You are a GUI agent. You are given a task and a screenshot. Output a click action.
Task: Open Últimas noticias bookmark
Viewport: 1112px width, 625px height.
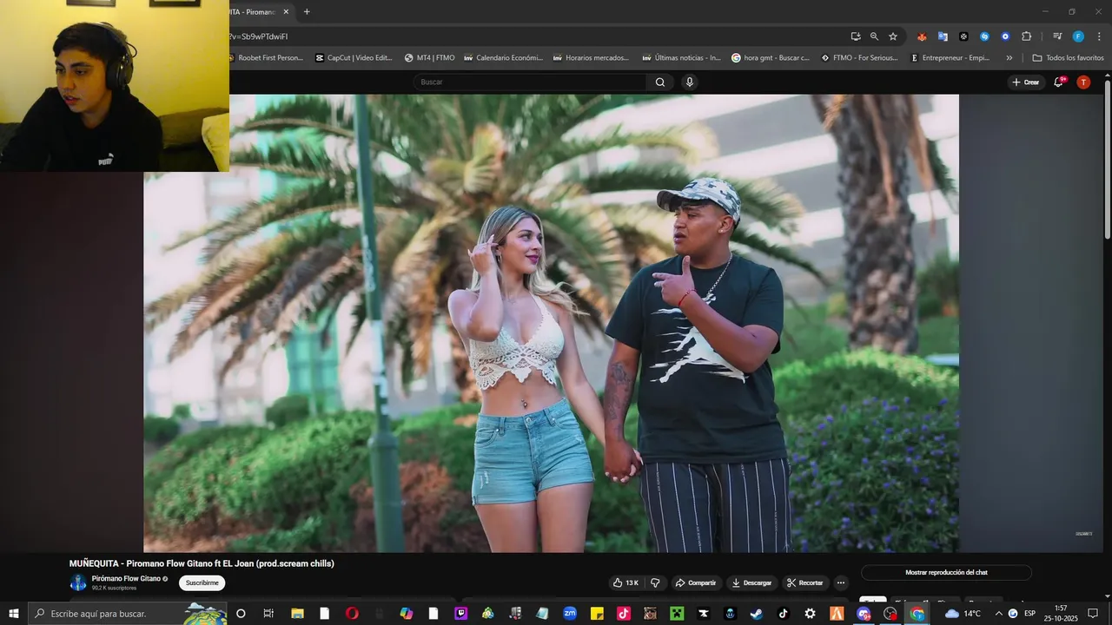[x=681, y=58]
